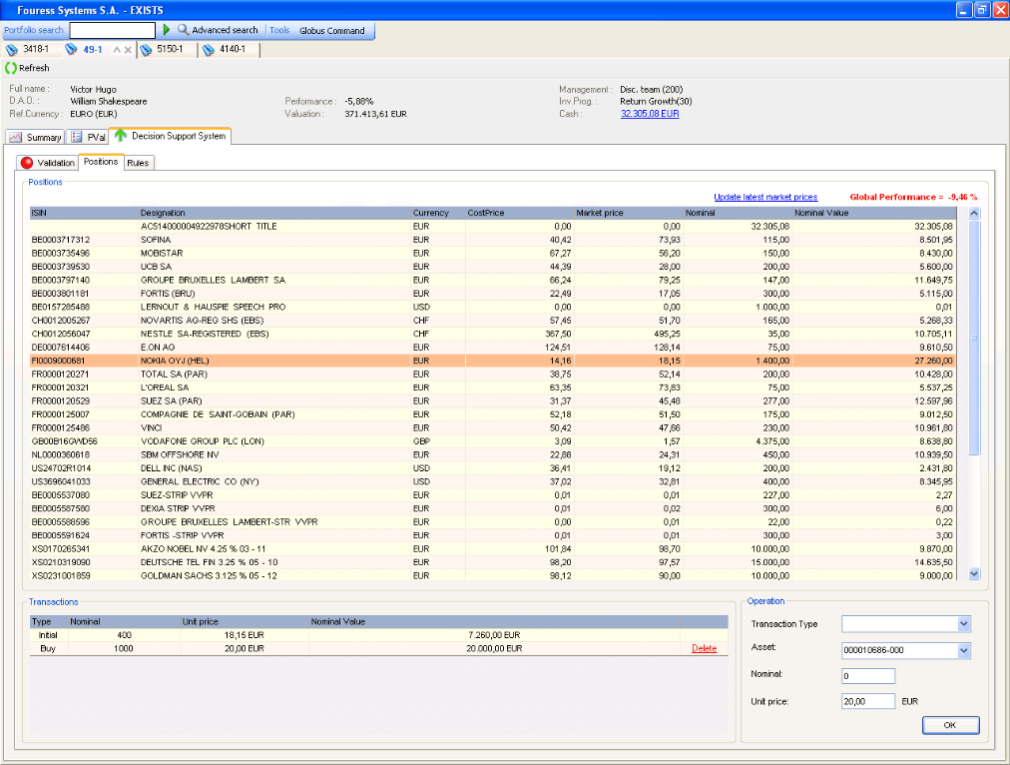This screenshot has height=765, width=1010.
Task: Open the Rules sub-tab
Action: [x=138, y=163]
